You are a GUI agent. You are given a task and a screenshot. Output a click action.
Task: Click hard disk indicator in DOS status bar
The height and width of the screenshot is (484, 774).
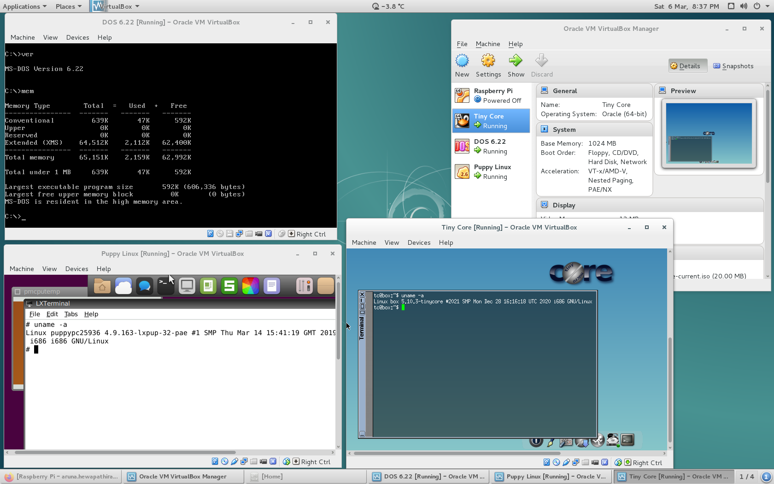210,234
